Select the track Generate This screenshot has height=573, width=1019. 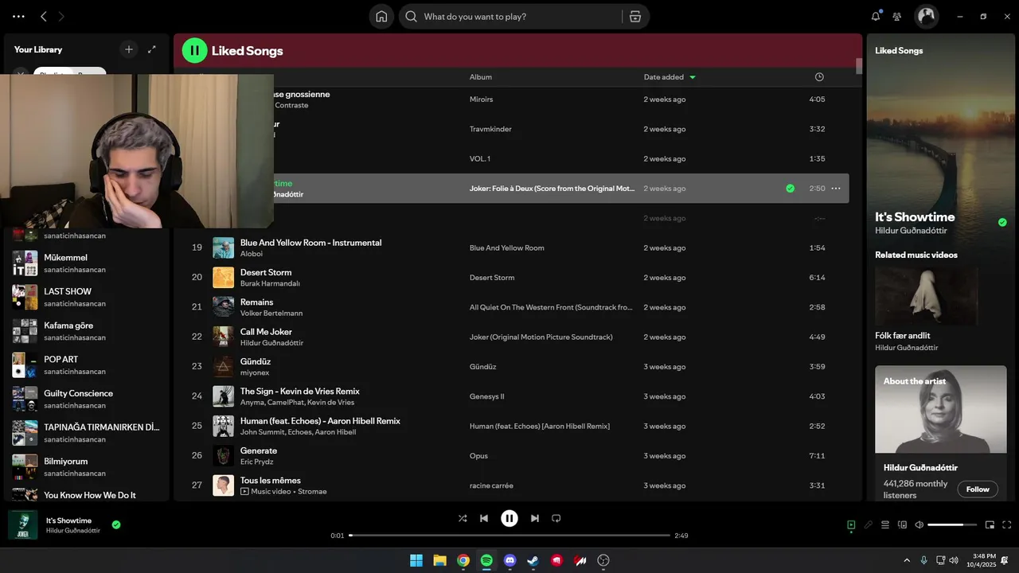pyautogui.click(x=259, y=451)
